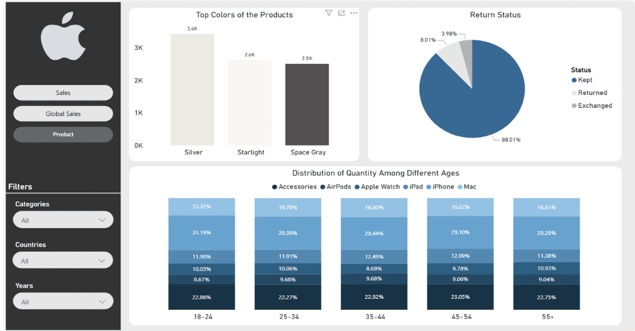Click the filter icon on Top Colors chart
Viewport: 635px width, 331px height.
tap(329, 13)
